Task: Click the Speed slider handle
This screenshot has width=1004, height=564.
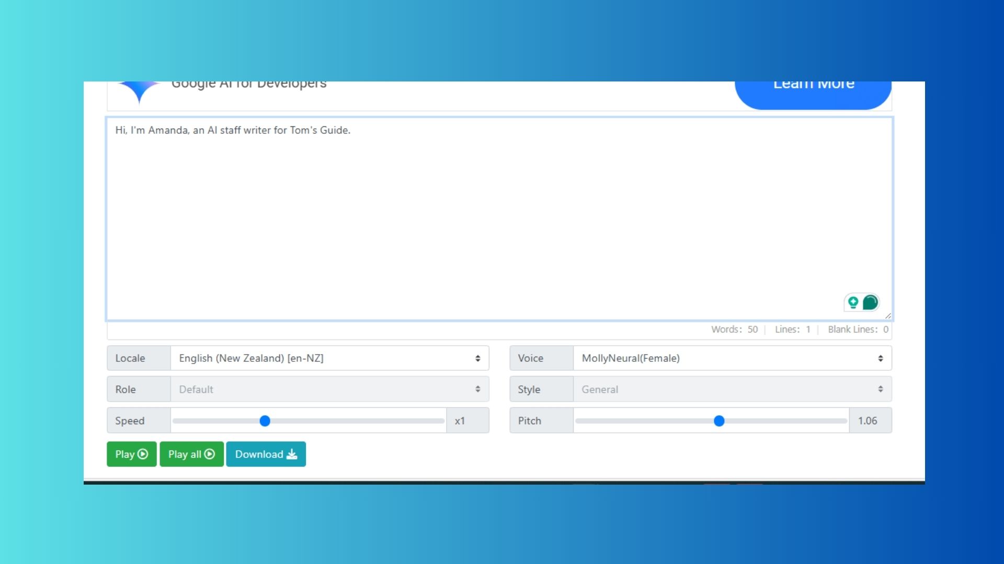Action: pyautogui.click(x=265, y=421)
